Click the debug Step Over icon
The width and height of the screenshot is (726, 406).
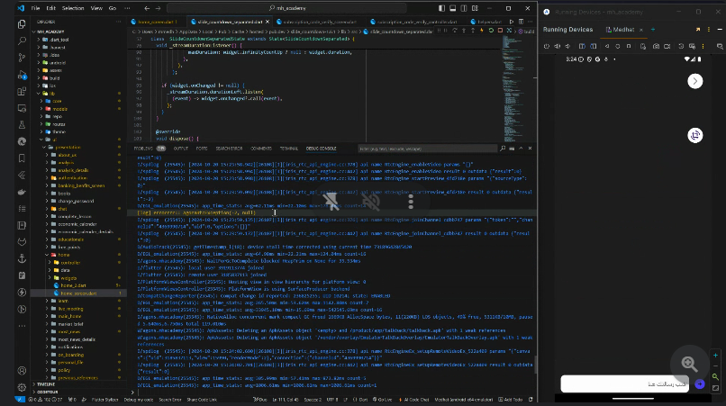(x=455, y=31)
